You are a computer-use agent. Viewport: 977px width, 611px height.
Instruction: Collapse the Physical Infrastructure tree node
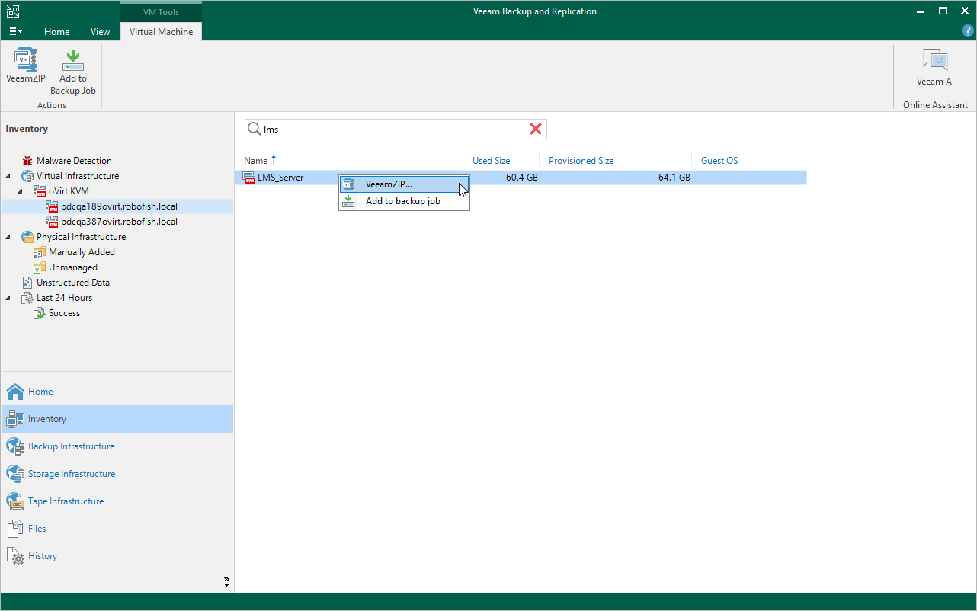(x=8, y=237)
